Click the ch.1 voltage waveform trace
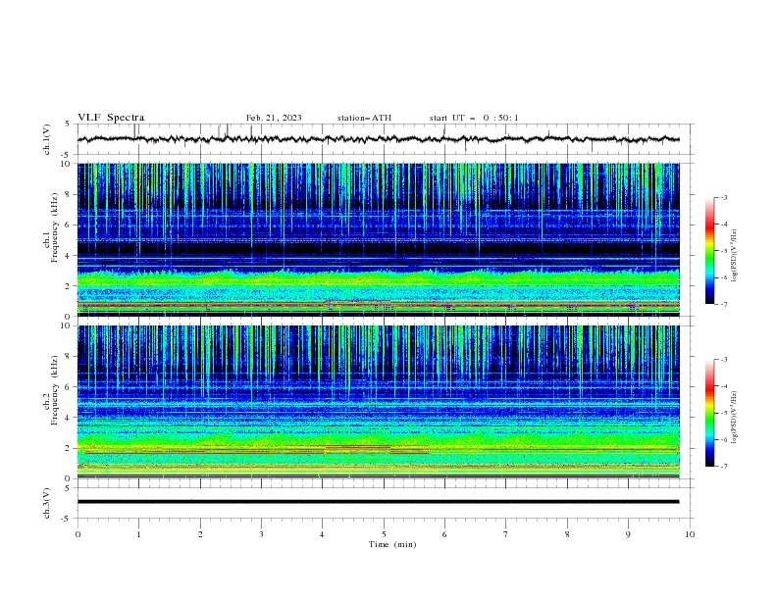The width and height of the screenshot is (777, 600). (x=378, y=139)
